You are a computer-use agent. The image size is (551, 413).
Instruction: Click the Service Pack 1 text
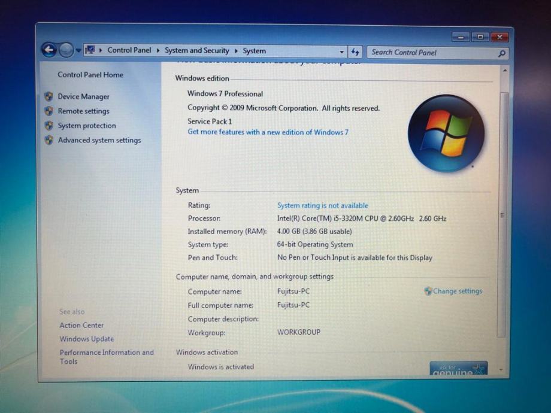click(x=210, y=122)
